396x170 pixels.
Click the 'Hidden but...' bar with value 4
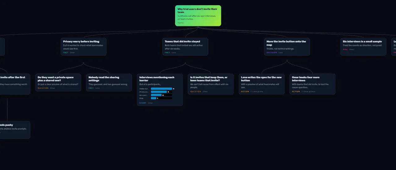click(x=161, y=89)
